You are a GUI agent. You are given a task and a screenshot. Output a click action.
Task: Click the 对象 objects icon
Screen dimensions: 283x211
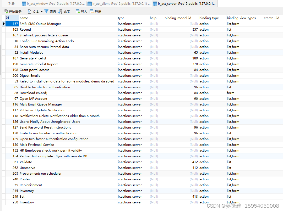click(x=11, y=4)
